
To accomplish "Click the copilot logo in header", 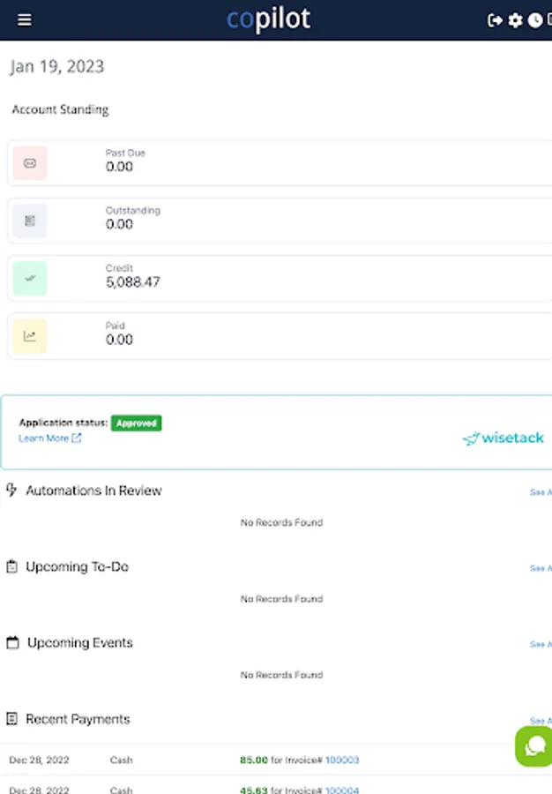I will point(267,19).
